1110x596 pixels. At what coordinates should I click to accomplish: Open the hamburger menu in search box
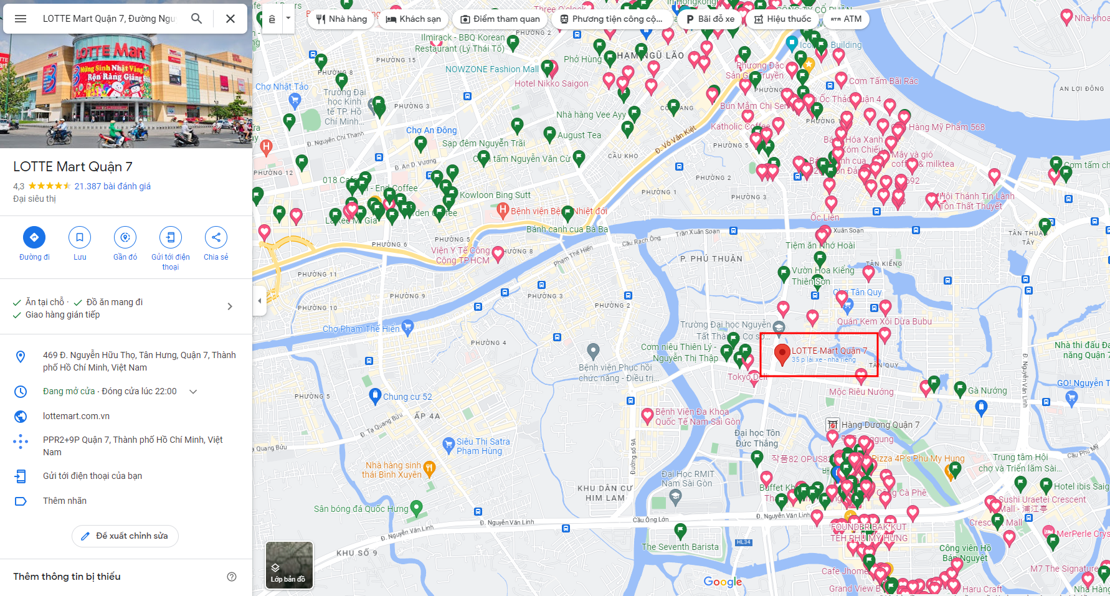21,19
